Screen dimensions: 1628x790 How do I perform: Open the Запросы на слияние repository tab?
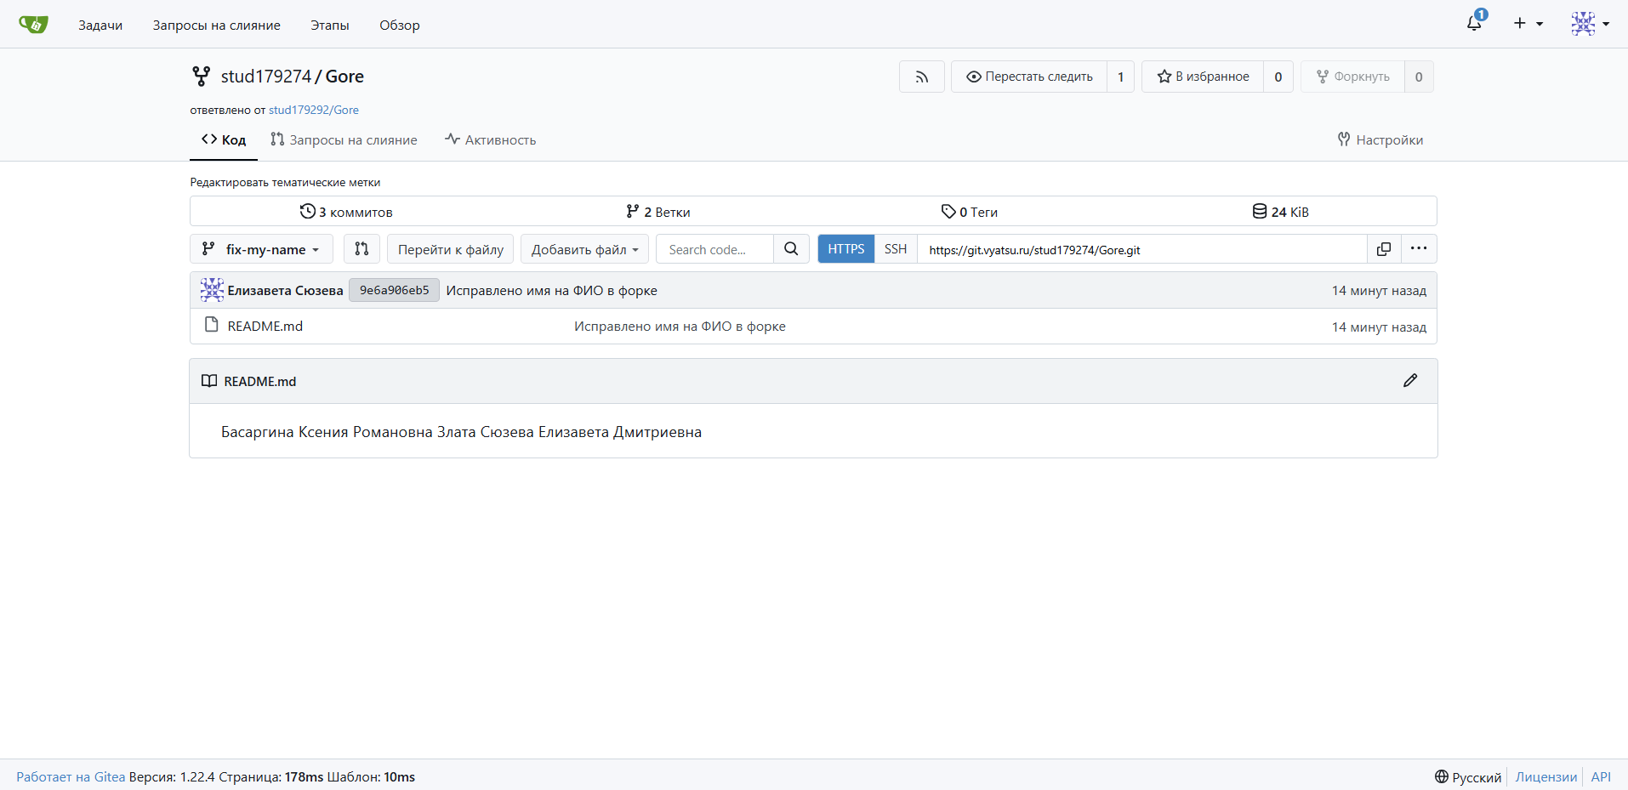pyautogui.click(x=344, y=140)
